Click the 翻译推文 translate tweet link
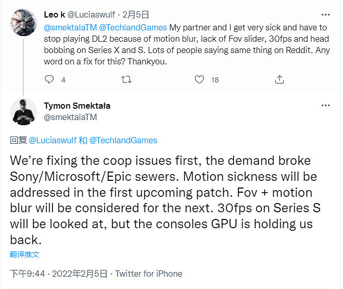 25,254
